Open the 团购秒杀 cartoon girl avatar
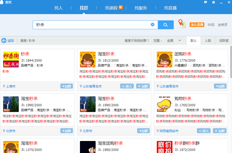 [x=165, y=60]
